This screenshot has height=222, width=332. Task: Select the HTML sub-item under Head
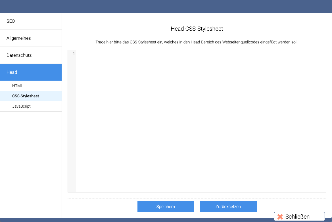coord(31,86)
